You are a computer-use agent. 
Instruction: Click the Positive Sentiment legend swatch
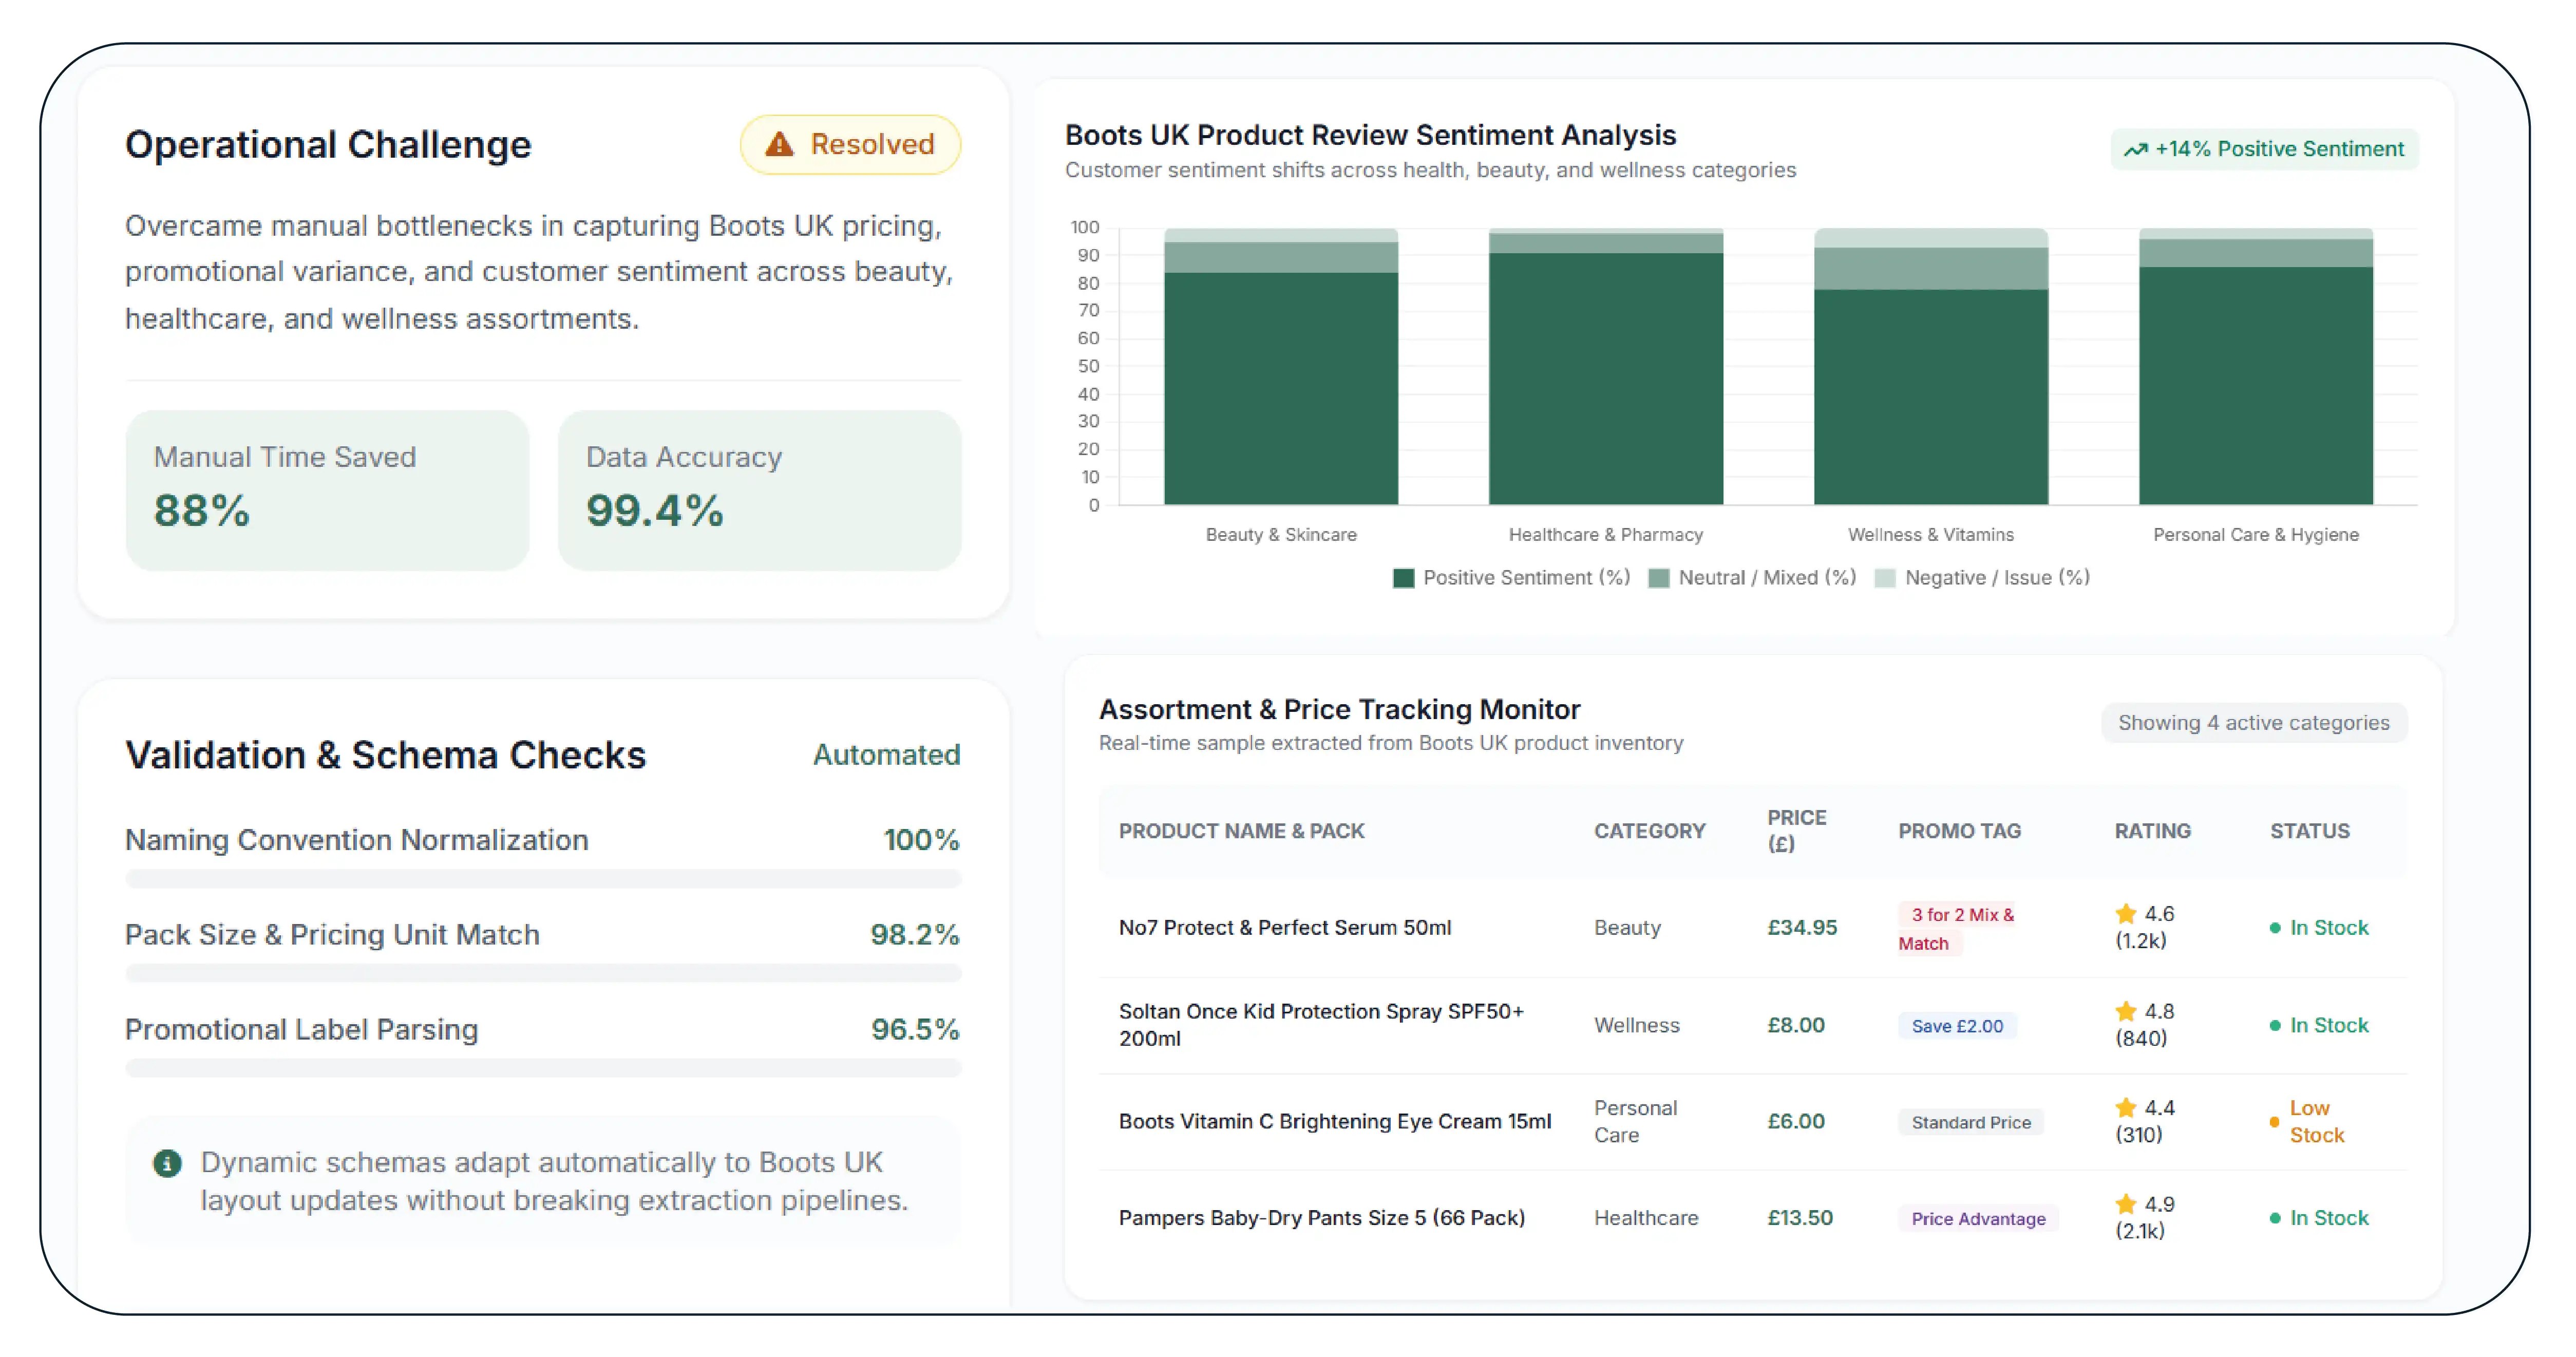1403,578
